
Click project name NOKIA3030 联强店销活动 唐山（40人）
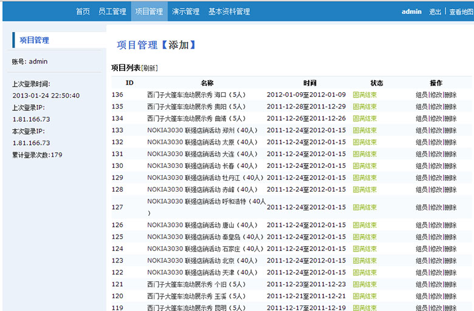[202, 225]
